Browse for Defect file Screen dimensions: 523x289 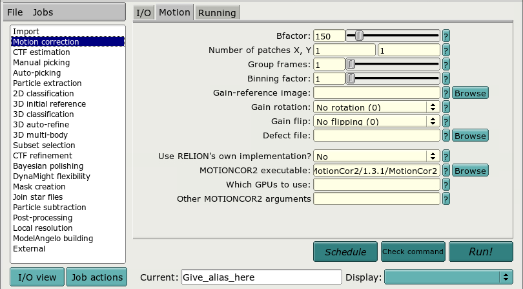click(x=470, y=136)
